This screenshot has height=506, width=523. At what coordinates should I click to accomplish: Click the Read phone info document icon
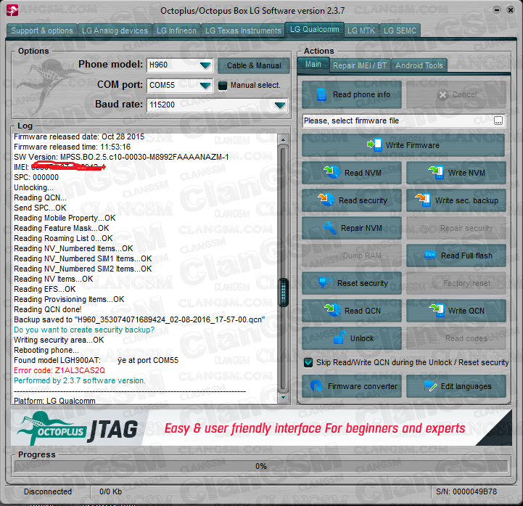[321, 95]
